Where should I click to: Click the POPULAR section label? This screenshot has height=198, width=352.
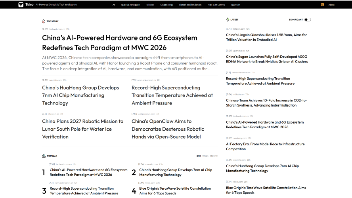tap(52, 156)
